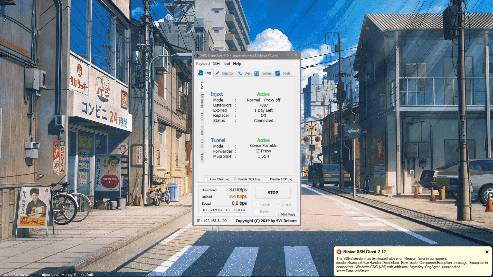Open the Payload menu
Screen dimensions: 493x277
pyautogui.click(x=203, y=64)
